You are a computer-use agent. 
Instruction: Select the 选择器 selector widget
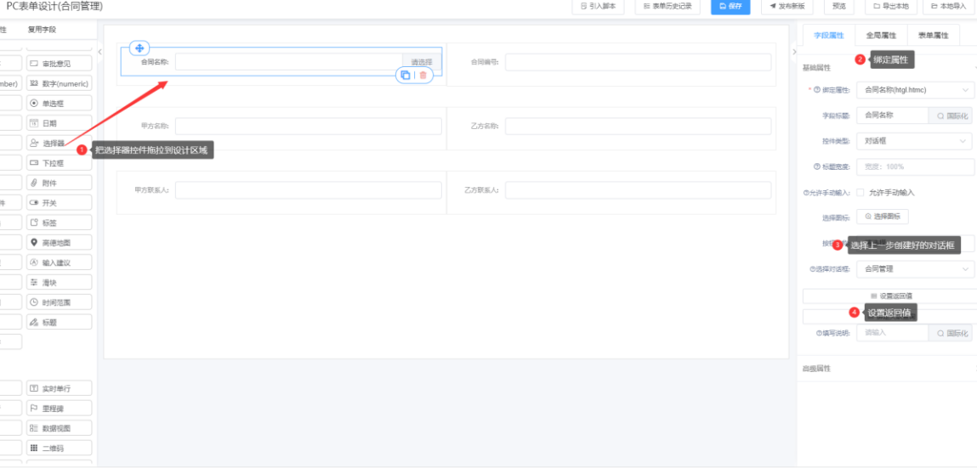[x=60, y=144]
